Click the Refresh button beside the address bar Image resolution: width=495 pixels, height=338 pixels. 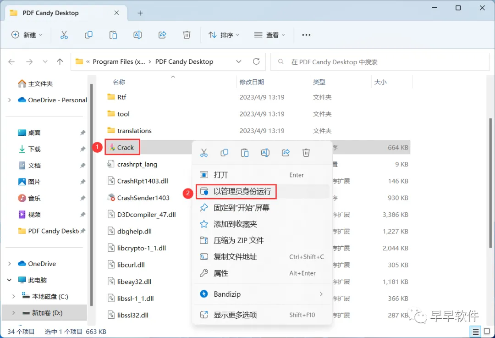click(256, 61)
